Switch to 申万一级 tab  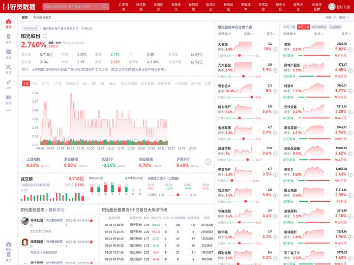click(x=290, y=27)
